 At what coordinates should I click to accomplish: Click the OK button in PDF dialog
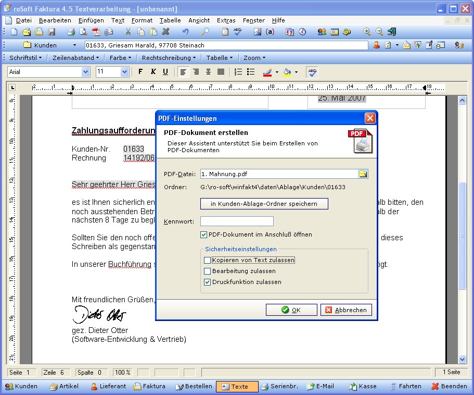291,310
